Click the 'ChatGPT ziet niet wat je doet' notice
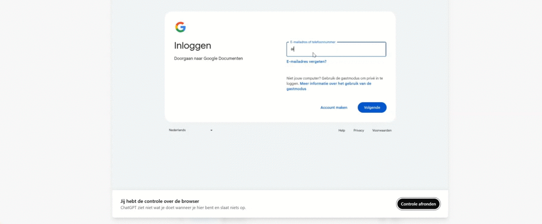542x224 pixels. point(183,207)
